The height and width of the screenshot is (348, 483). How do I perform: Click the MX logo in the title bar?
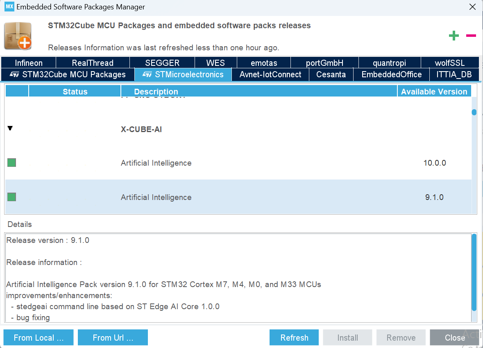9,7
